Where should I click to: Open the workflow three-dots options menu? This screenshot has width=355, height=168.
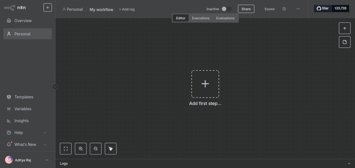coord(298,9)
